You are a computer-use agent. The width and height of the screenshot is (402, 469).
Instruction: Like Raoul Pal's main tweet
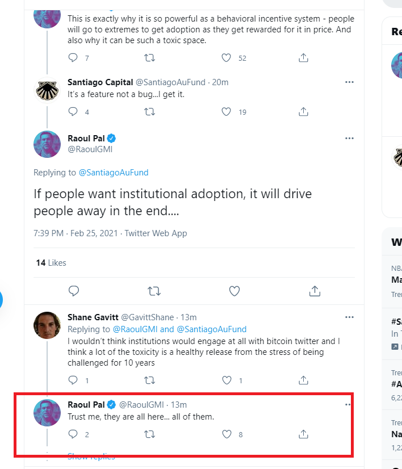(234, 291)
